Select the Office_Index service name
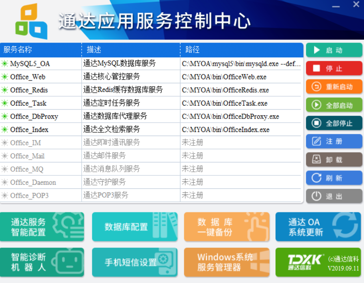 tap(29, 130)
